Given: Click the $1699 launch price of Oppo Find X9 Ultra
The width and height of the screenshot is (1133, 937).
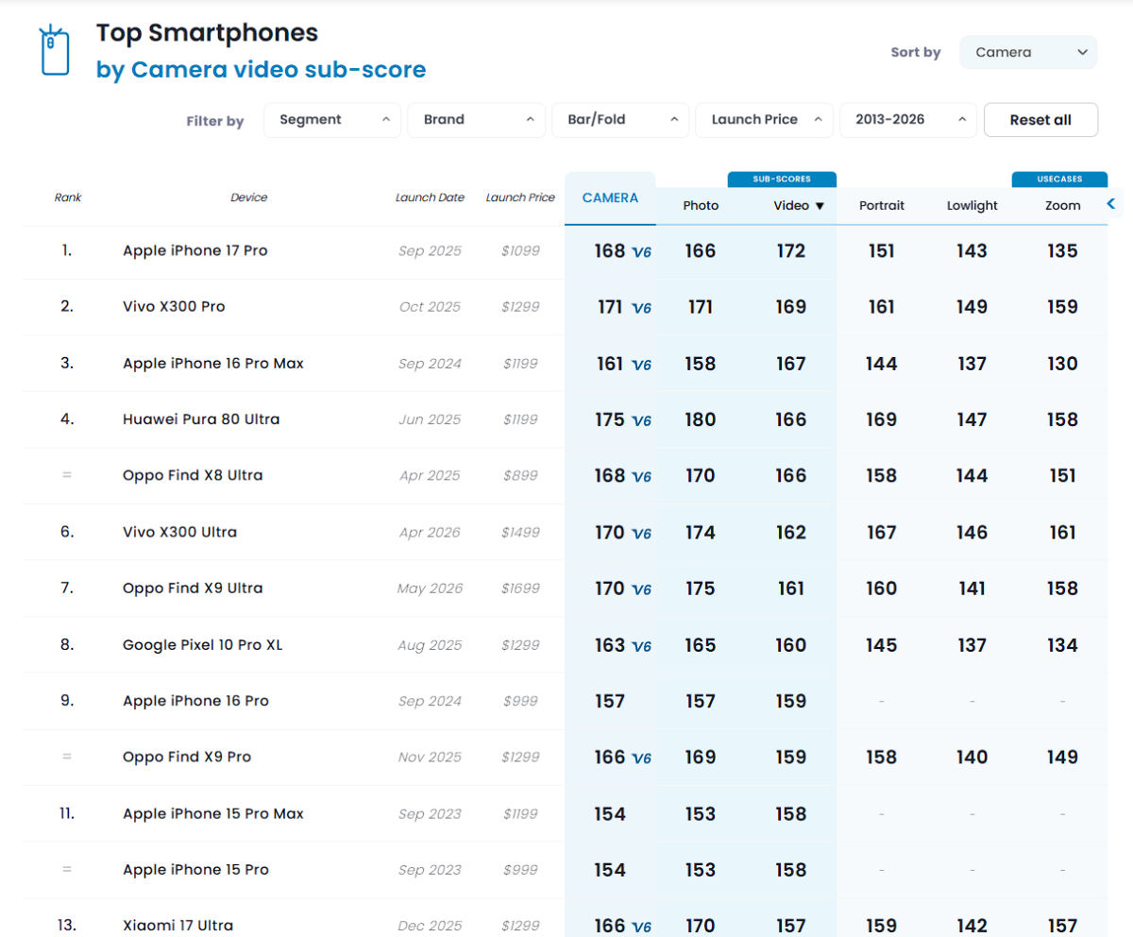Looking at the screenshot, I should pyautogui.click(x=521, y=588).
